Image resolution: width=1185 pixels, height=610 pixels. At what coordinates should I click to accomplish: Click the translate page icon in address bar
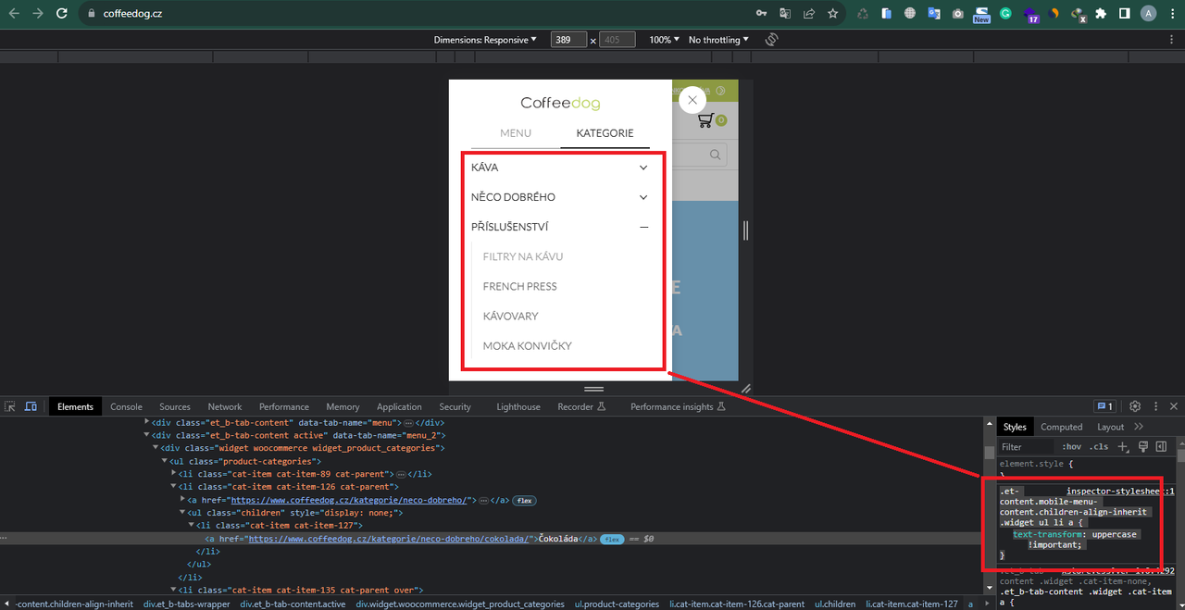(x=785, y=14)
